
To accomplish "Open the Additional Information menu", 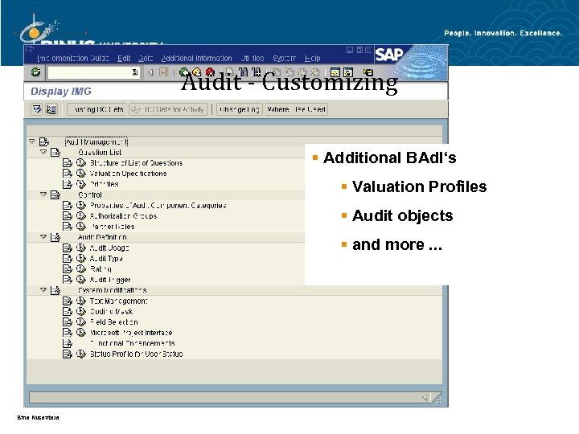I will coord(196,59).
